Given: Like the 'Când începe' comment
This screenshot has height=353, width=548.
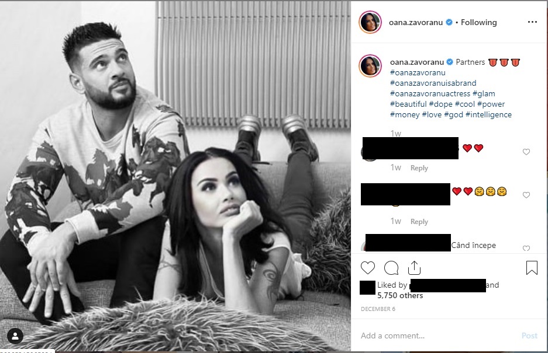Looking at the screenshot, I should 526,248.
